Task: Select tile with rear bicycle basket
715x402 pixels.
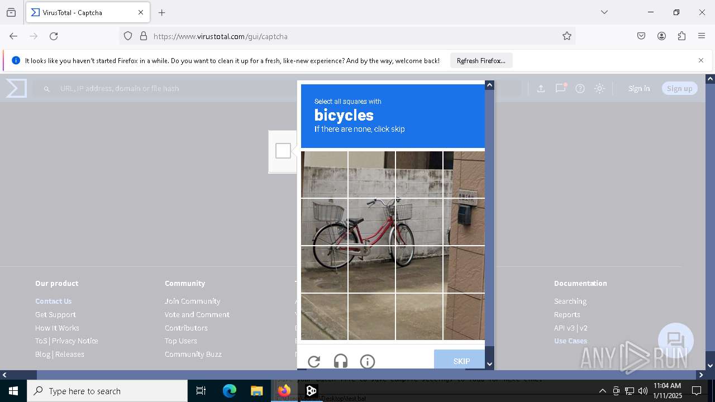Action: click(x=324, y=222)
